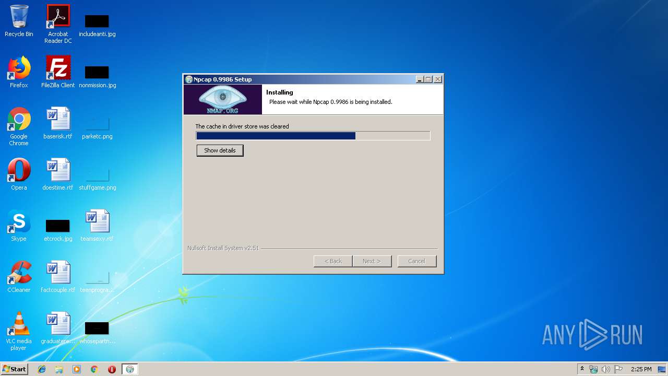The height and width of the screenshot is (376, 668).
Task: Open network status tray icon
Action: point(593,369)
